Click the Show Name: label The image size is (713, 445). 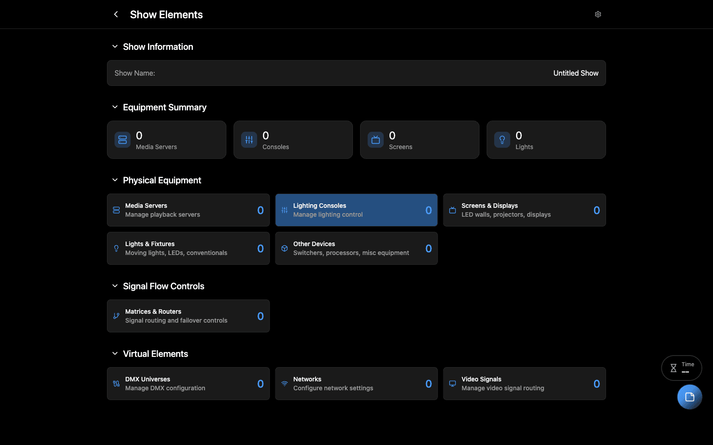(x=135, y=73)
